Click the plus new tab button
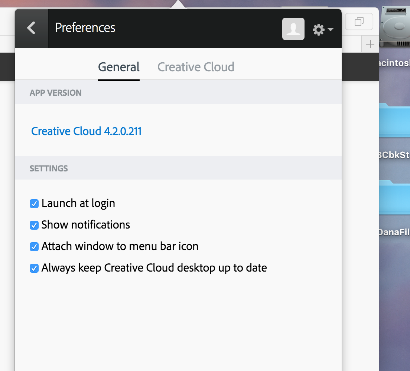The image size is (410, 371). (x=370, y=45)
